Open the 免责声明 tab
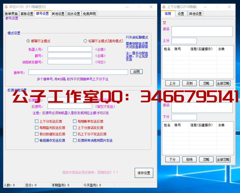240x193 pixels. 89,14
